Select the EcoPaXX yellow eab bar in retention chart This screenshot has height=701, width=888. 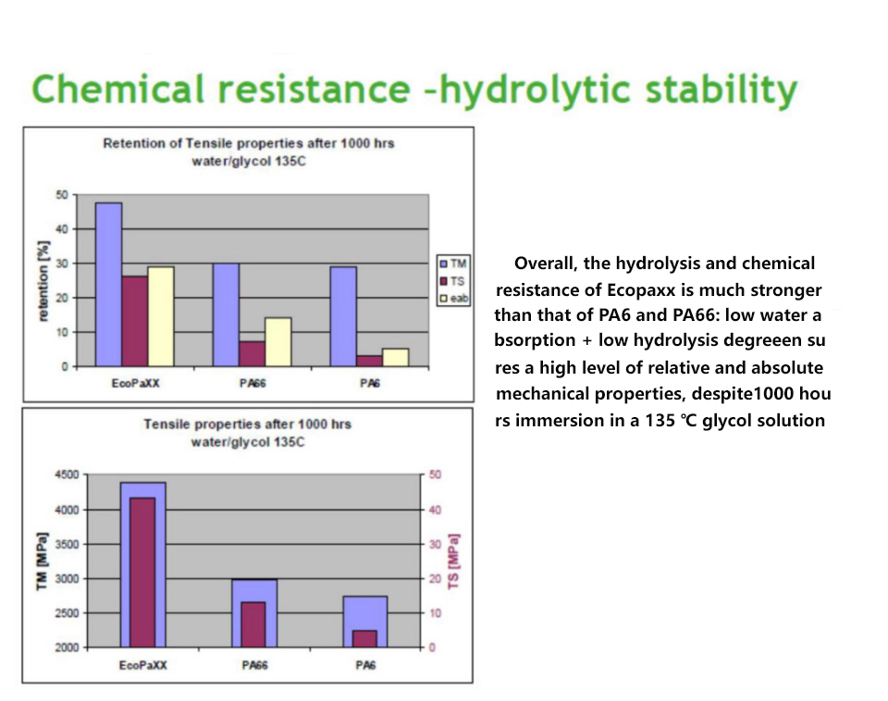161,317
